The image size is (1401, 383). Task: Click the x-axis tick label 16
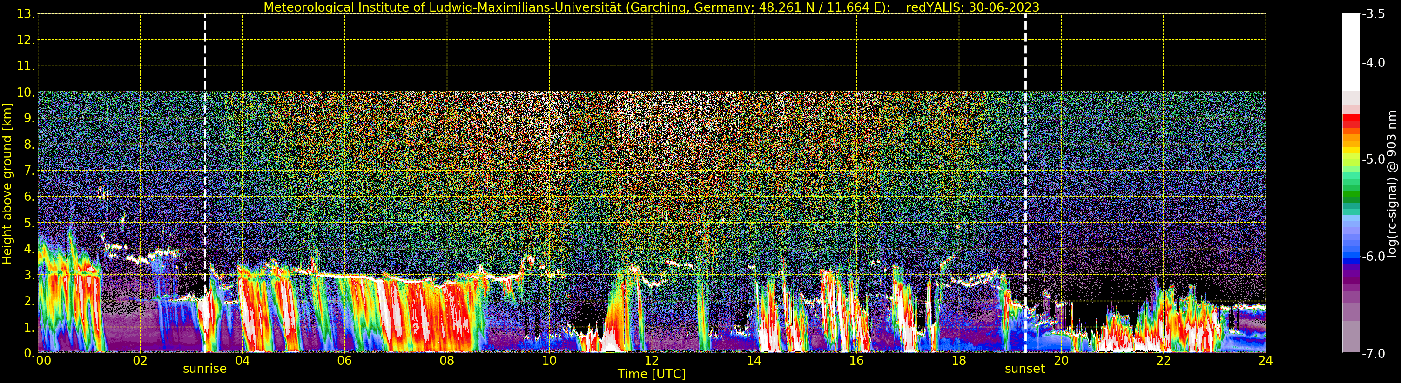point(856,360)
